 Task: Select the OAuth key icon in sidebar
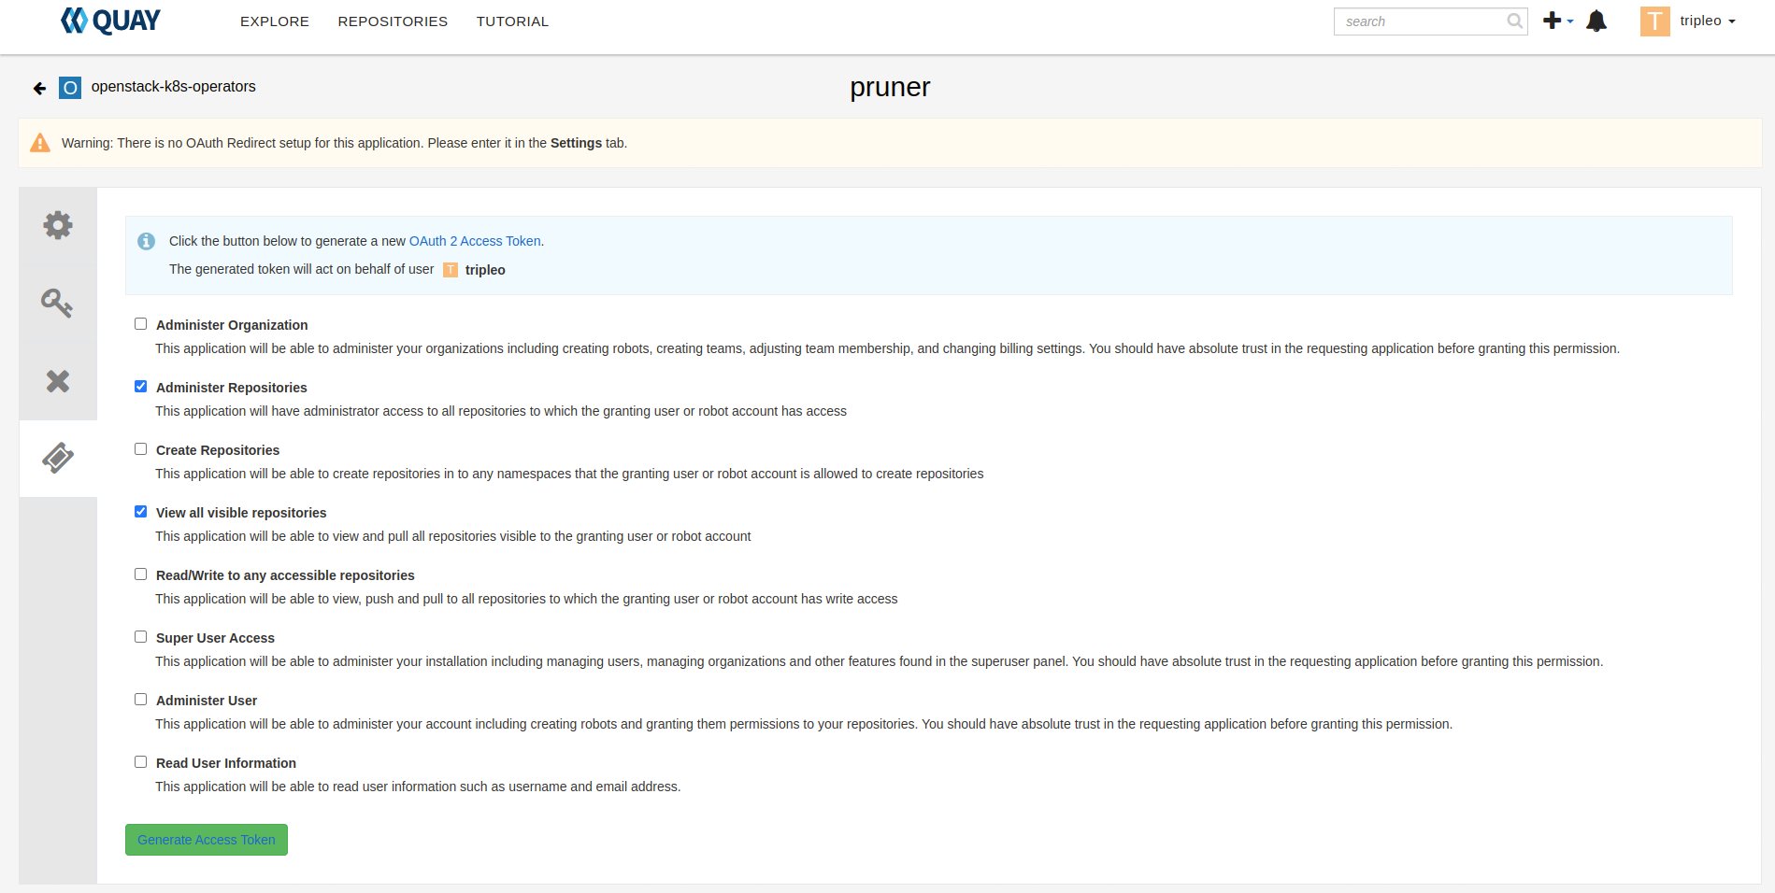click(58, 303)
